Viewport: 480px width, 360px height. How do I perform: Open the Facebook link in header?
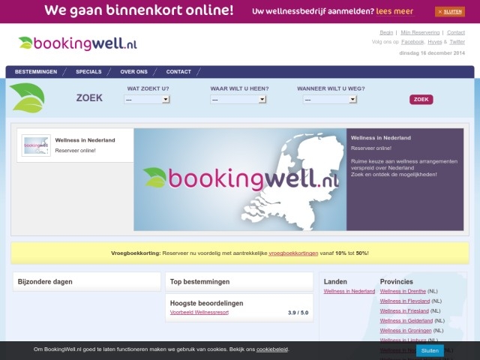tap(412, 42)
